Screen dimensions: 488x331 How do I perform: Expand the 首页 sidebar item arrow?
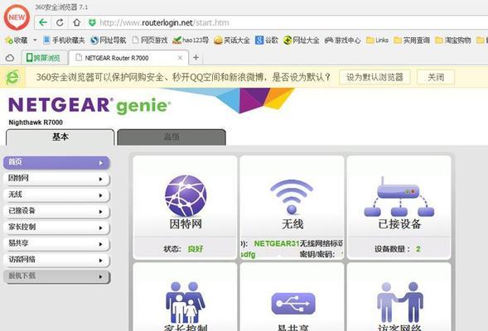pos(101,162)
